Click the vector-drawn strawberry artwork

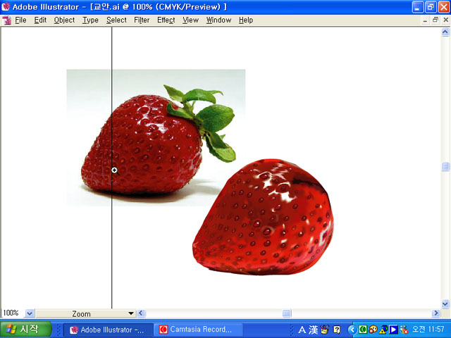point(264,218)
